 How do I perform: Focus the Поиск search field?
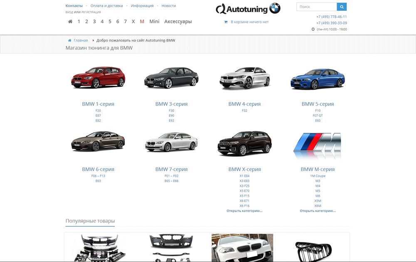317,7
